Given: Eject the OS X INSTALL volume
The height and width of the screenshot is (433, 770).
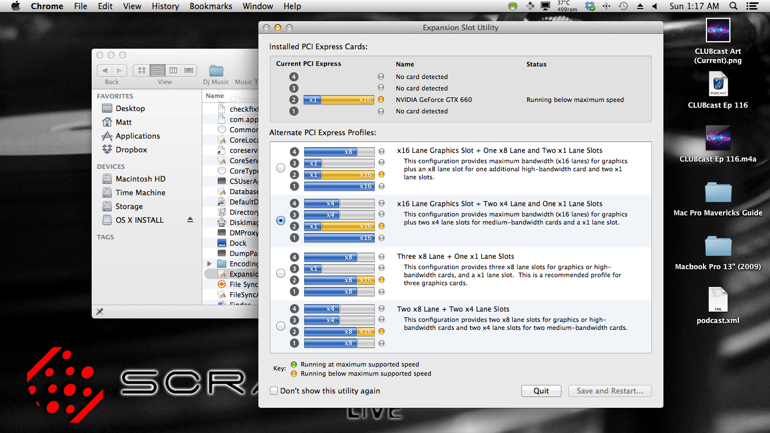Looking at the screenshot, I should pos(190,220).
